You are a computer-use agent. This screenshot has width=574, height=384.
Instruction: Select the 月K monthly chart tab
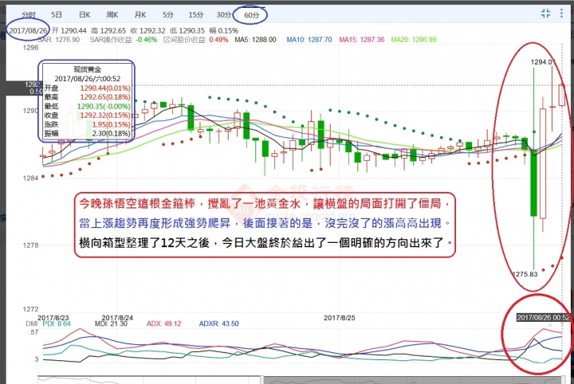coord(140,14)
